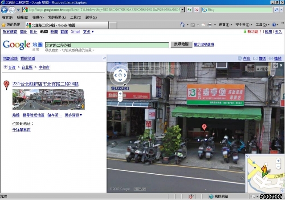This screenshot has height=200, width=285.
Task: Select the 北宜路二段24號 - Google 地圖 tab
Action: point(67,25)
